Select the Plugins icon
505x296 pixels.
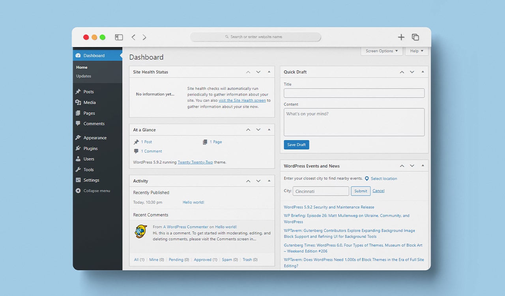(x=79, y=148)
